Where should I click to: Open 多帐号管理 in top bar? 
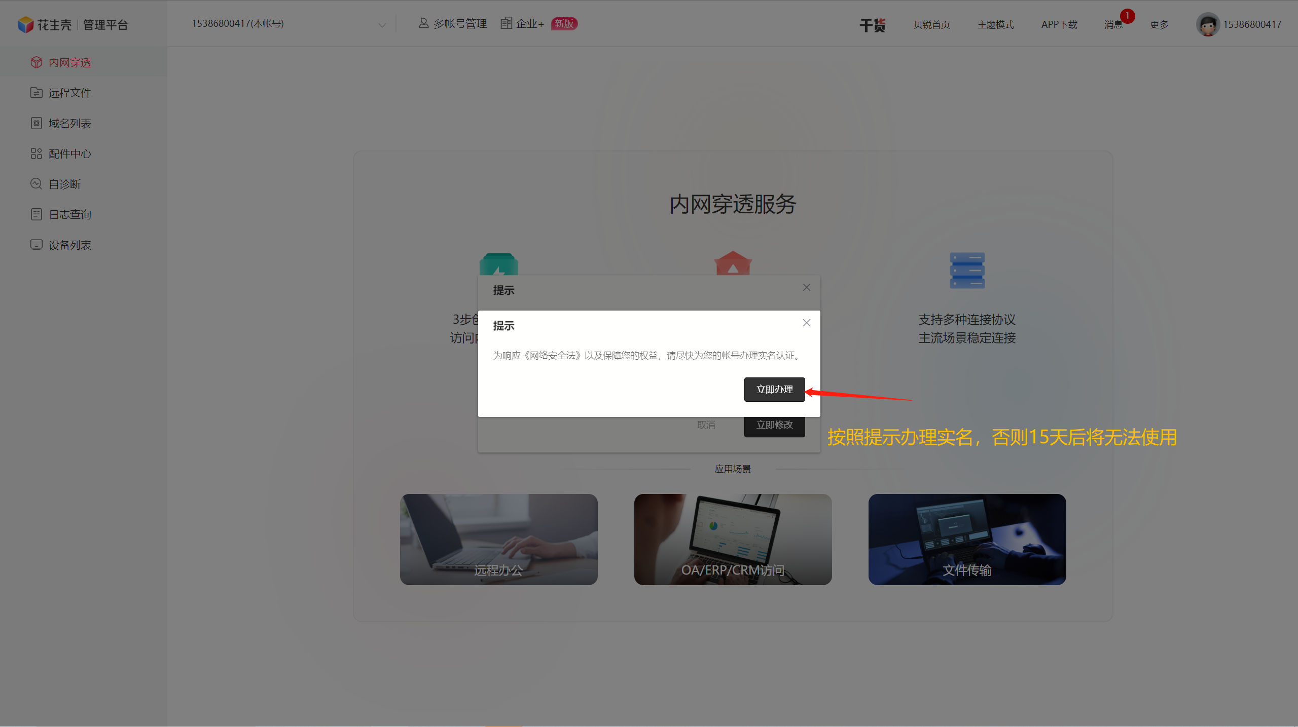click(452, 24)
